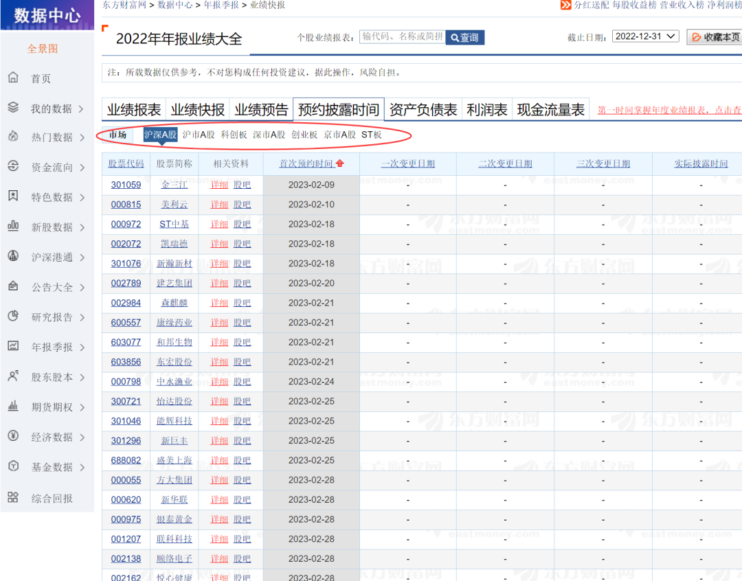
Task: Click the bar chart icon beside 新股数据
Action: [13, 226]
